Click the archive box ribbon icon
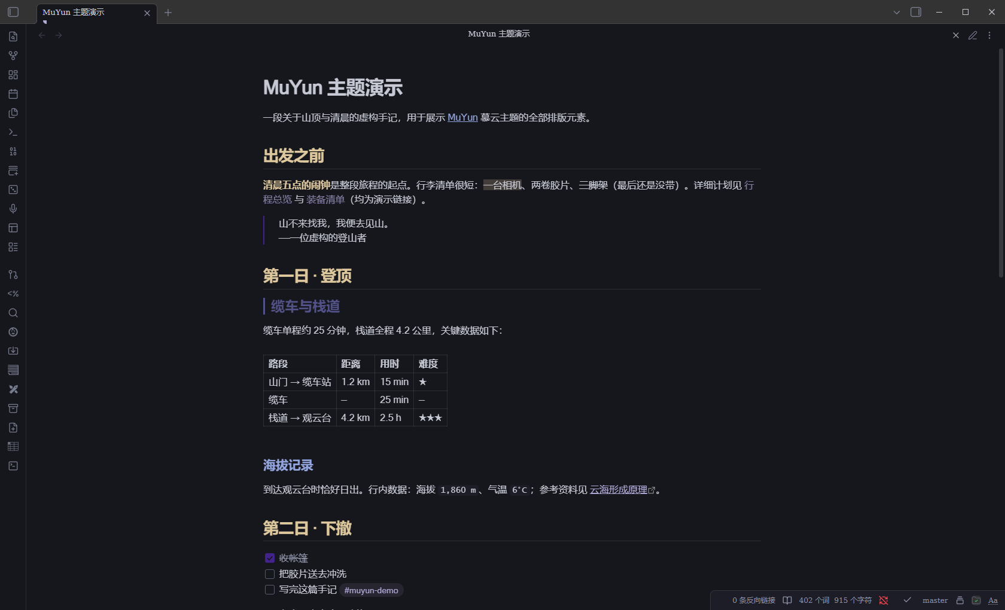The image size is (1005, 610). pyautogui.click(x=13, y=408)
